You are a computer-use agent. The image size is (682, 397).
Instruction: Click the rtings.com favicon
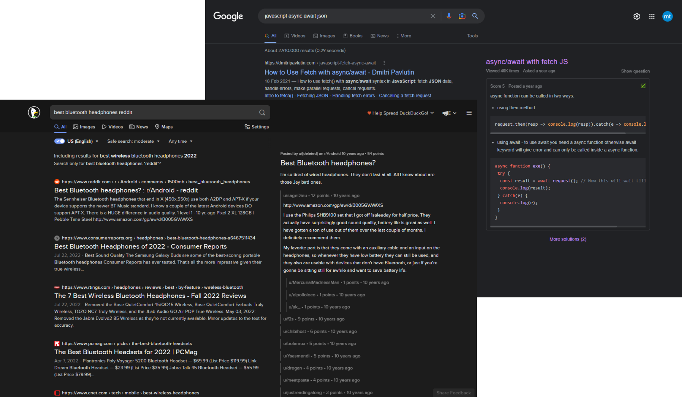tap(57, 287)
